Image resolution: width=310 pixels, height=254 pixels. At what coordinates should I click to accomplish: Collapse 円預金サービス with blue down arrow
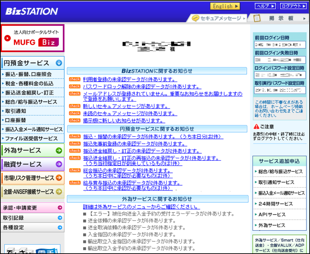59,63
